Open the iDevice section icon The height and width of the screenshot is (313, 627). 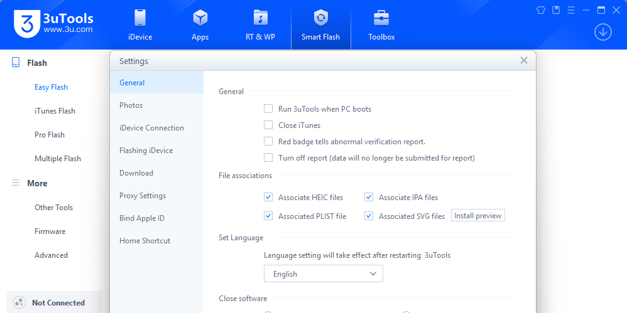click(140, 18)
